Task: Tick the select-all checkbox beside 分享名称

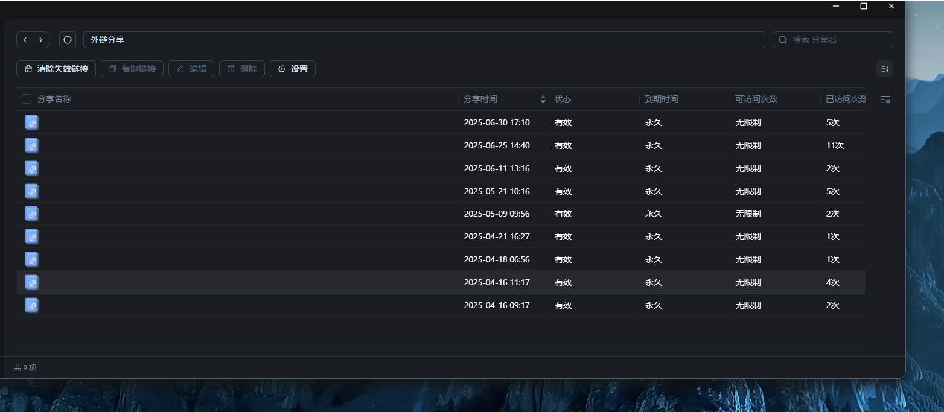Action: coord(27,99)
